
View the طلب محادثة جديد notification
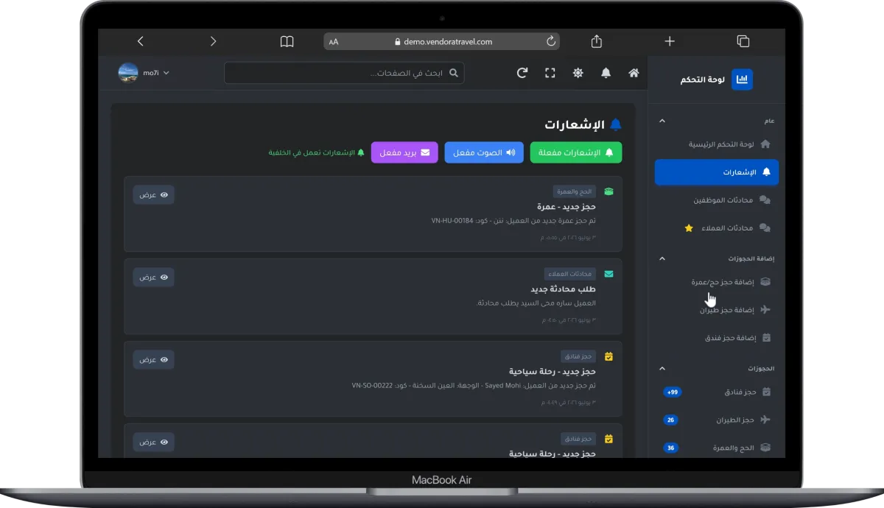[x=154, y=277]
